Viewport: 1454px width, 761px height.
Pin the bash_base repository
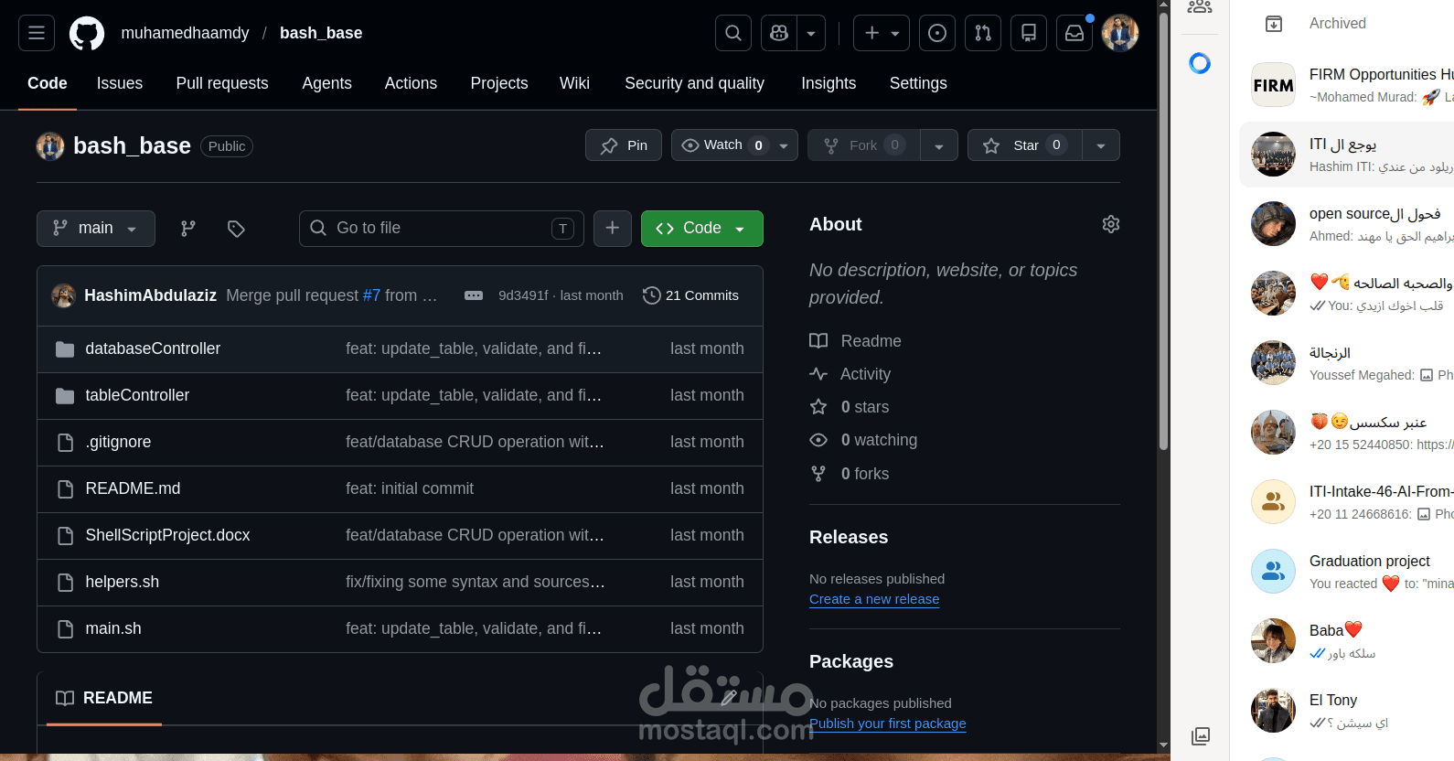coord(624,145)
